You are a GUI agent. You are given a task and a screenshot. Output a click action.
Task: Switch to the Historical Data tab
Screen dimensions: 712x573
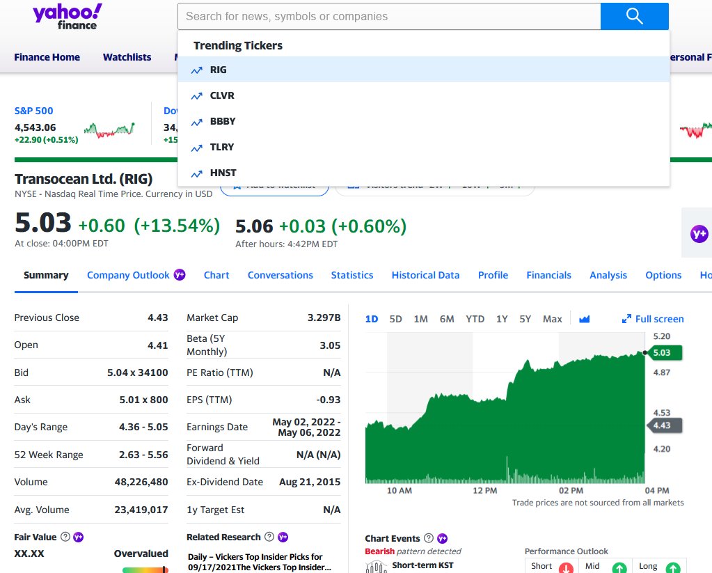coord(425,275)
